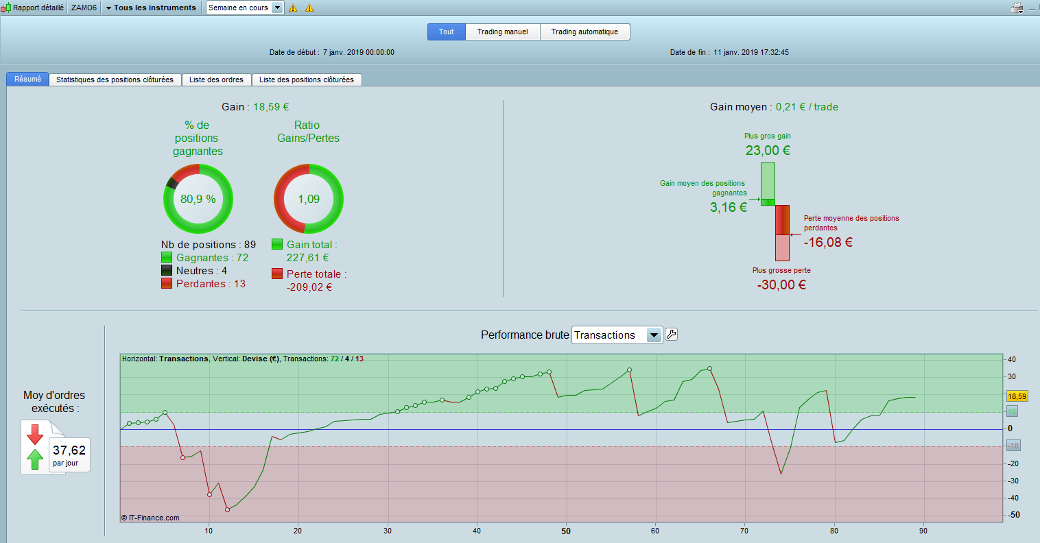The image size is (1040, 543).
Task: Click the Date de fin 11 janv. 2019 text
Action: pos(729,52)
